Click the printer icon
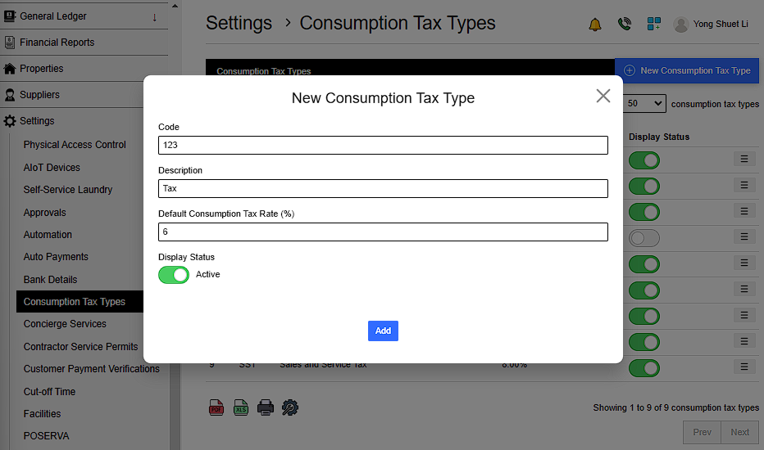Screen dimensions: 764x450 [266, 407]
